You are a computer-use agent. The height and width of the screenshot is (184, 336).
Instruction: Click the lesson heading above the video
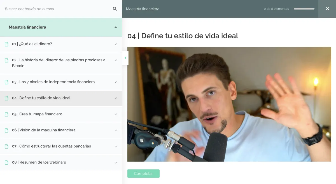pos(183,36)
